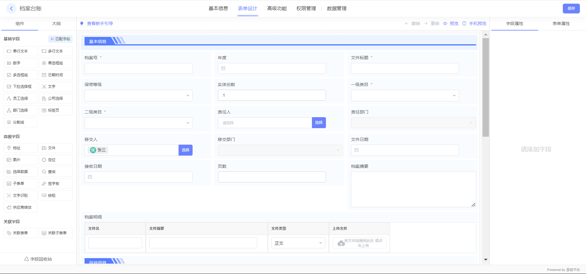Open the 保密等级 dropdown

(138, 96)
